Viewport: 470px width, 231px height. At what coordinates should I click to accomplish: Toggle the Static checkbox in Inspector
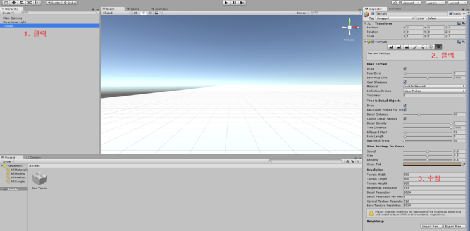click(x=451, y=13)
